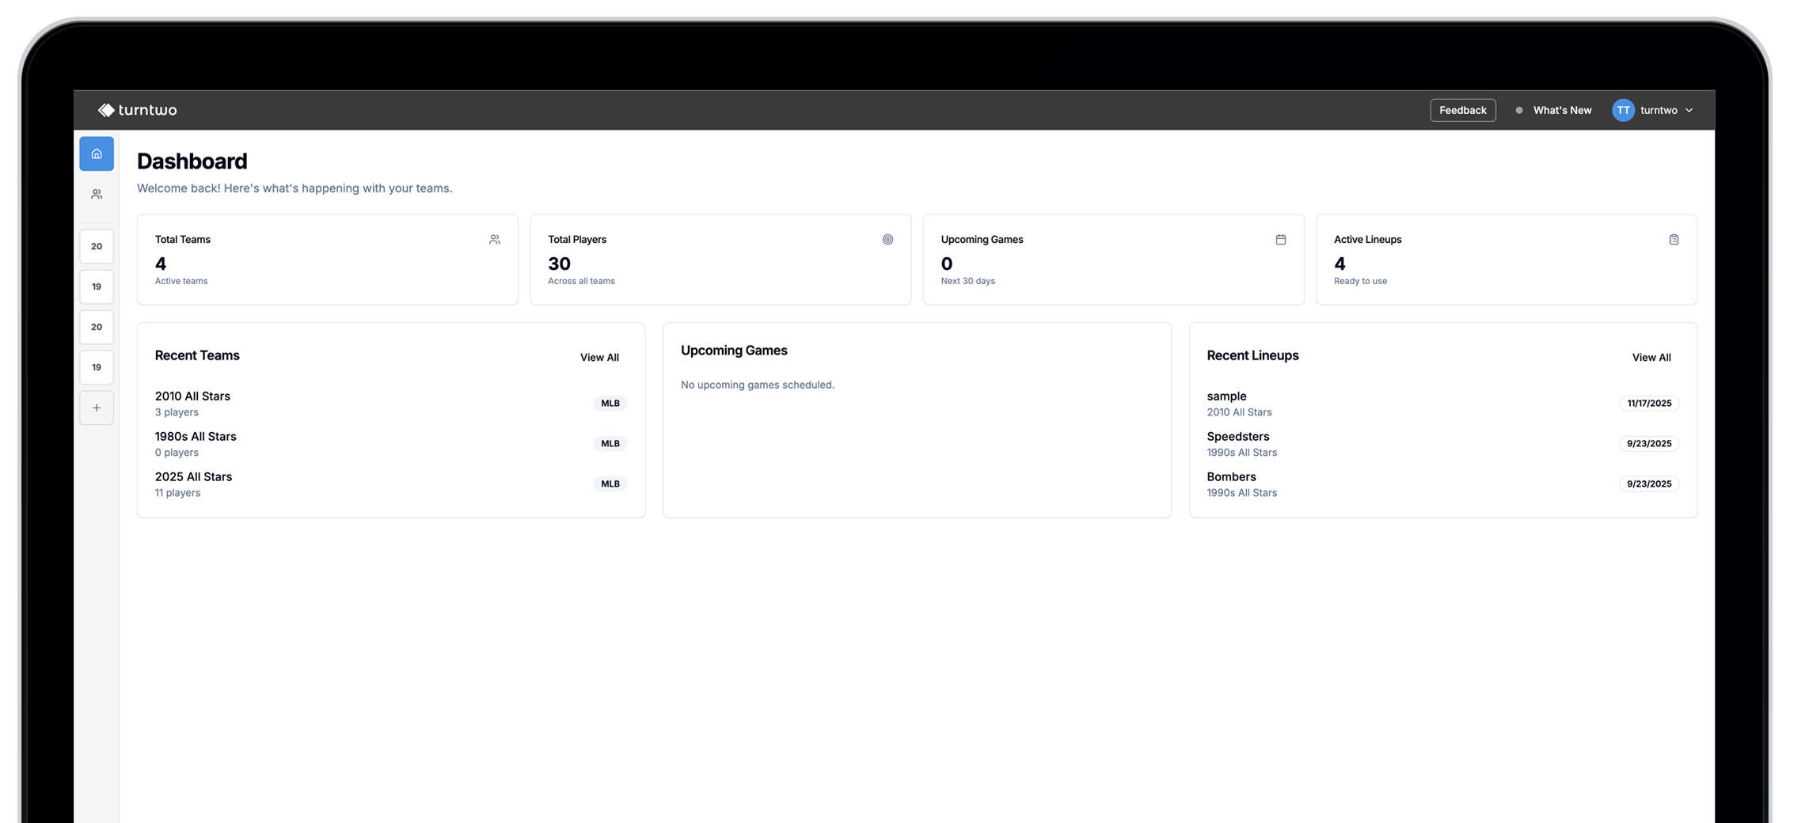
Task: Click the TT user avatar
Action: [x=1623, y=110]
